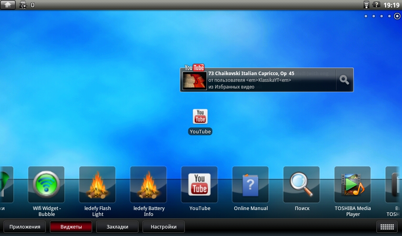Tap the 'от пользователя KlassikaYT' line in widget
Viewport: 402px width, 236px height.
250,80
